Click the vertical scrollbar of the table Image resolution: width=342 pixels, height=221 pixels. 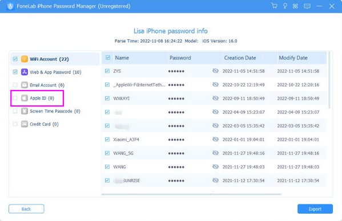tap(329, 80)
